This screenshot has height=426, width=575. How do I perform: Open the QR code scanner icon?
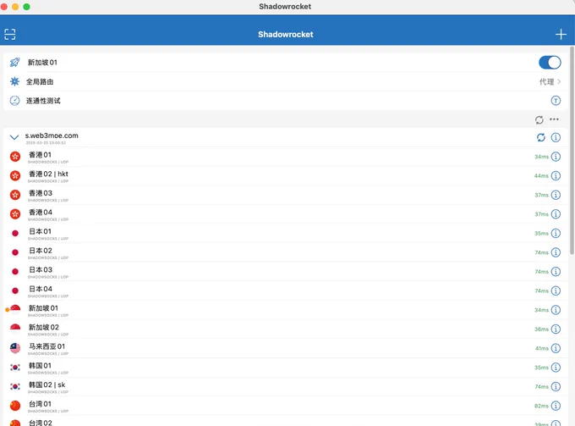[x=10, y=34]
